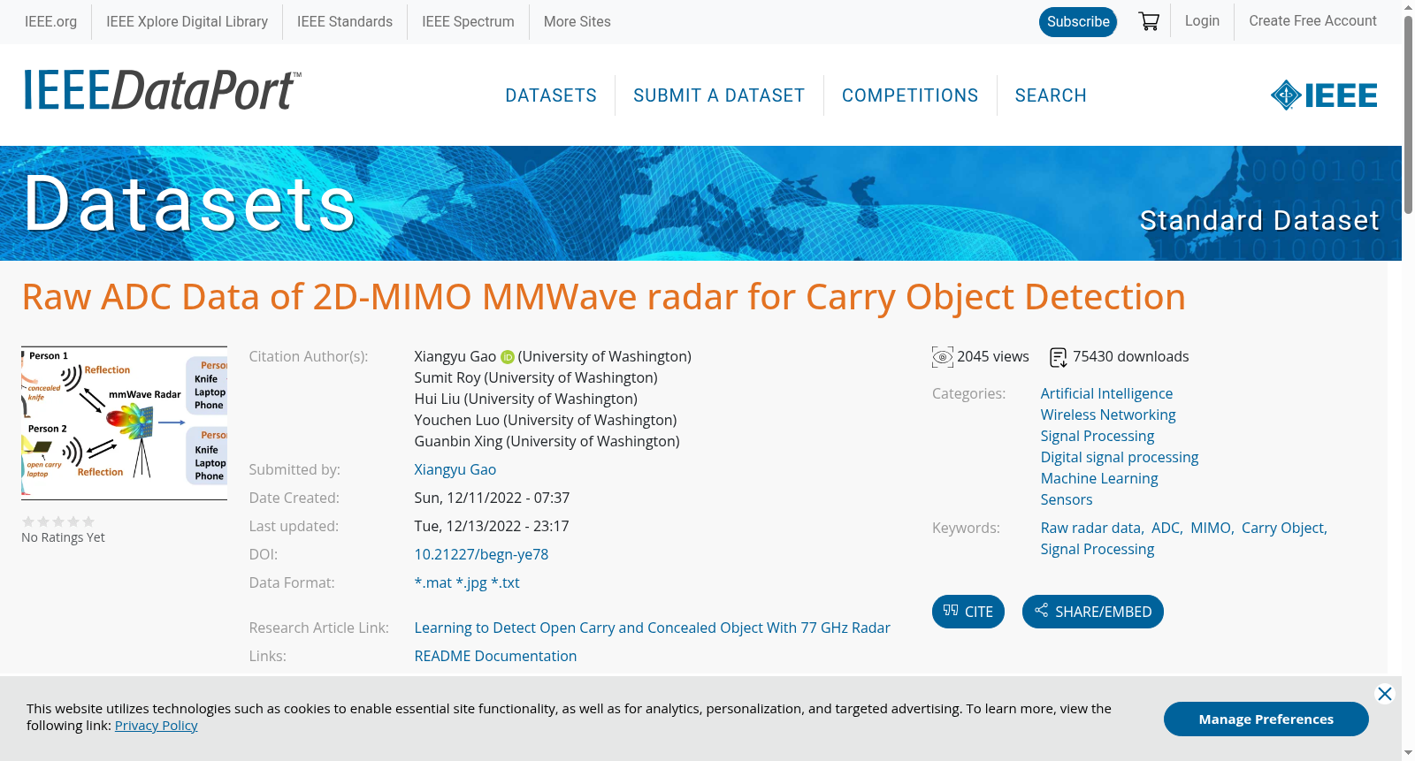Click Raw radar data keyword
This screenshot has height=761, width=1415.
[x=1090, y=529]
